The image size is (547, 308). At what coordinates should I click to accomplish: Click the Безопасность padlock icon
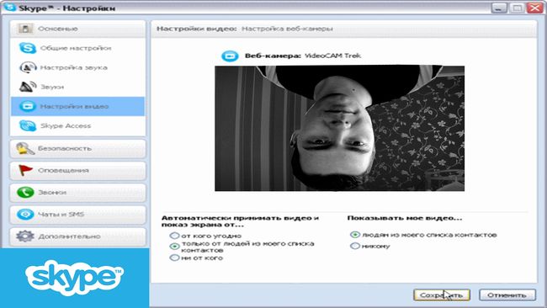click(x=25, y=149)
